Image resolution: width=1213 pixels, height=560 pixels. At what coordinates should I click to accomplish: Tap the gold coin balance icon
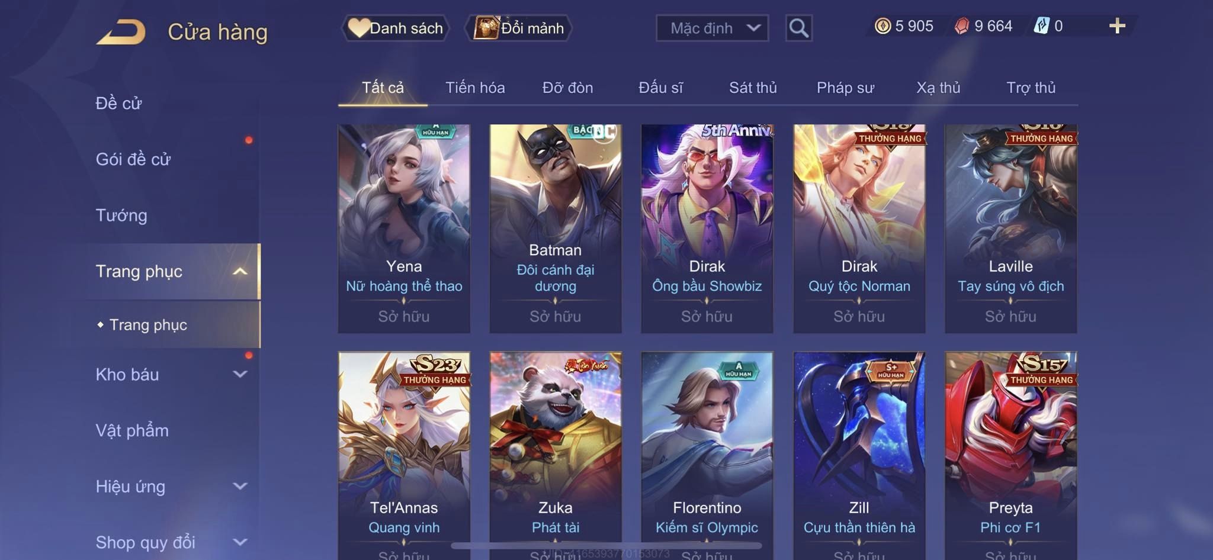coord(883,26)
